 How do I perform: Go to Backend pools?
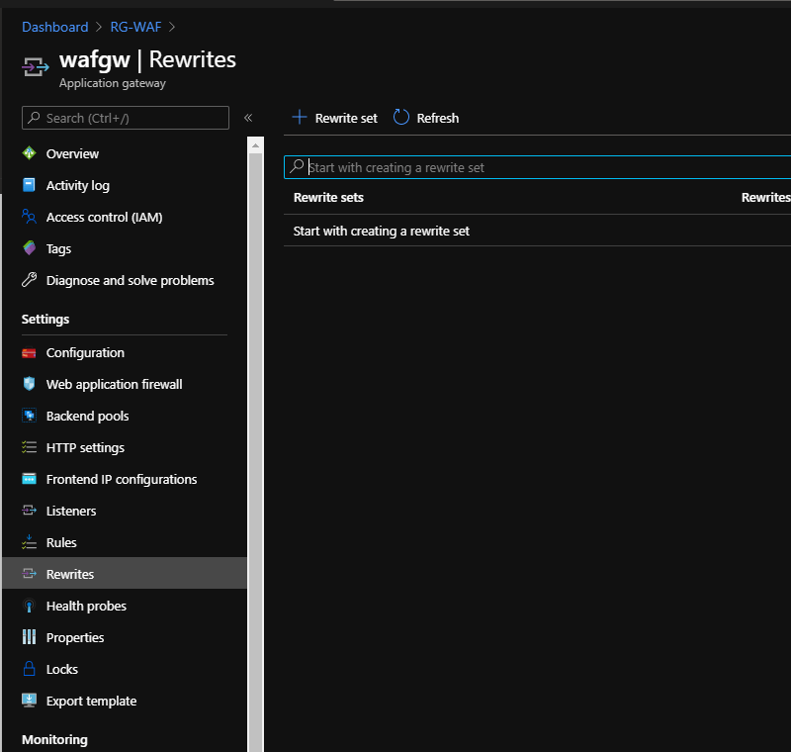click(87, 416)
